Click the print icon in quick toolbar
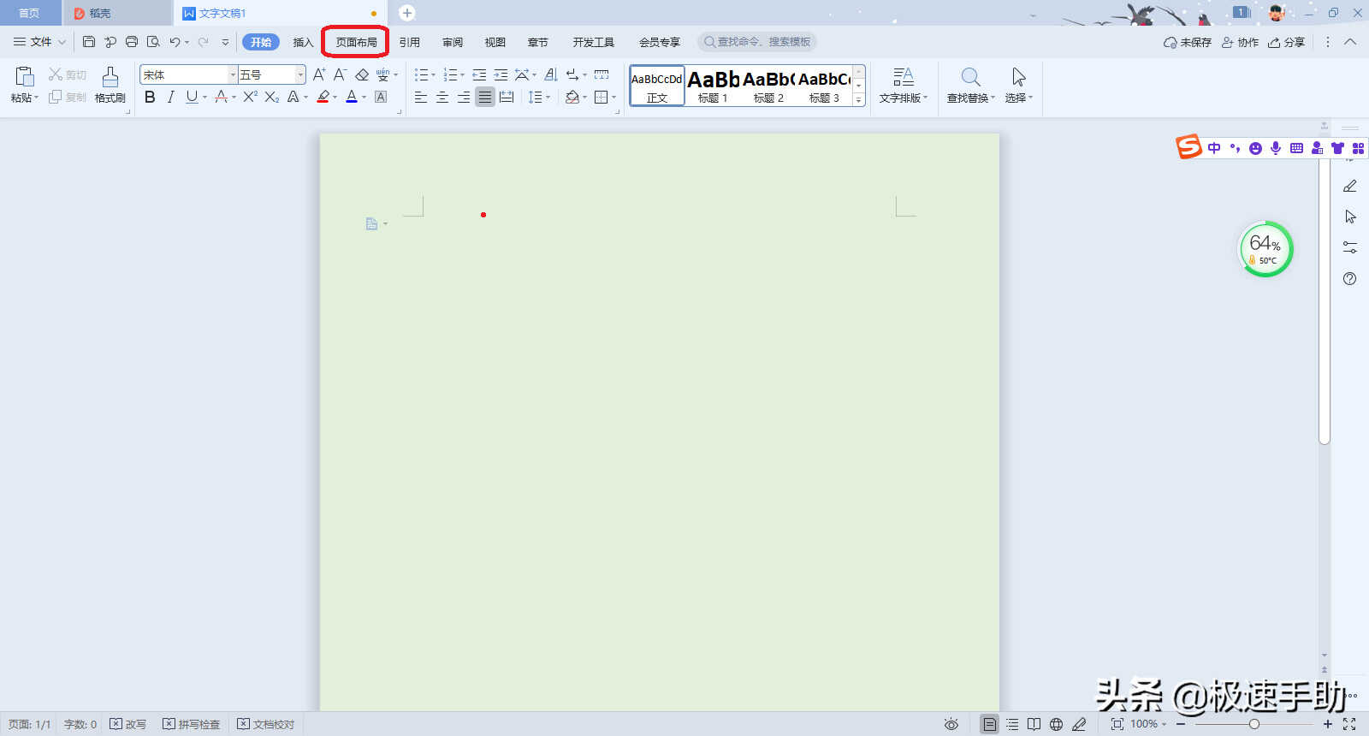1369x736 pixels. pos(132,42)
